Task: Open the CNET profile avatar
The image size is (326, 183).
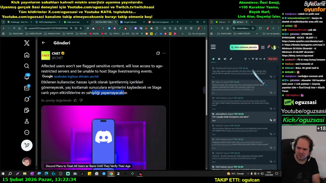Action: click(46, 55)
